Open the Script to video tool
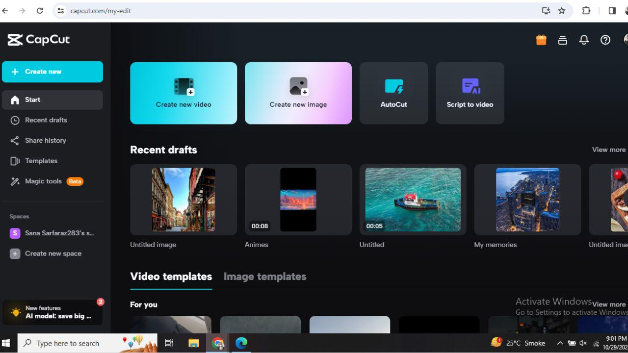This screenshot has height=353, width=628. point(470,93)
